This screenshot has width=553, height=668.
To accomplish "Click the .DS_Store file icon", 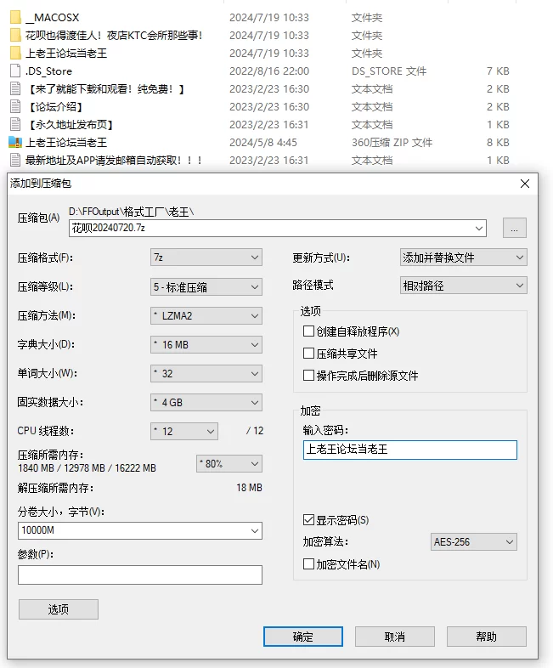I will 15,71.
